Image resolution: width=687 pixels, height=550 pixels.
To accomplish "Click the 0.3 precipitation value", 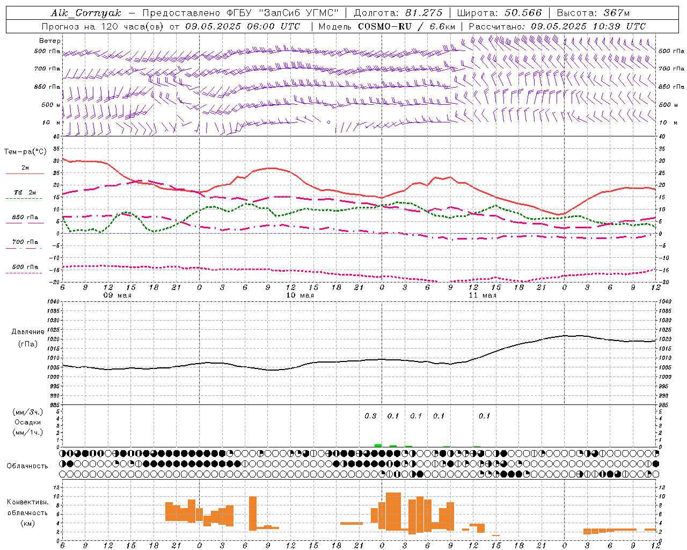I will tap(370, 416).
